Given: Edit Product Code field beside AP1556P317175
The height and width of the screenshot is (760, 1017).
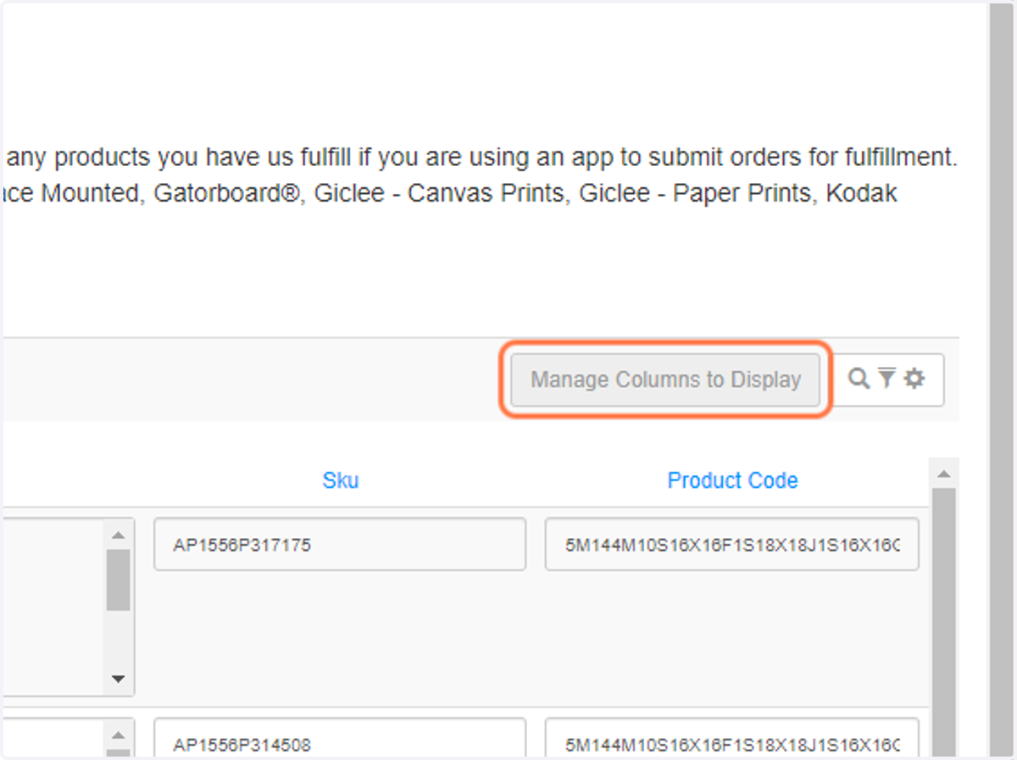Looking at the screenshot, I should point(732,545).
